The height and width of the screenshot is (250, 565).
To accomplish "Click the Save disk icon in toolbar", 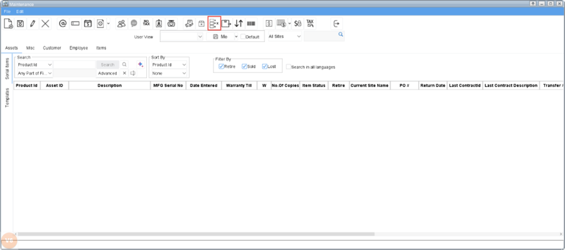I will click(21, 24).
